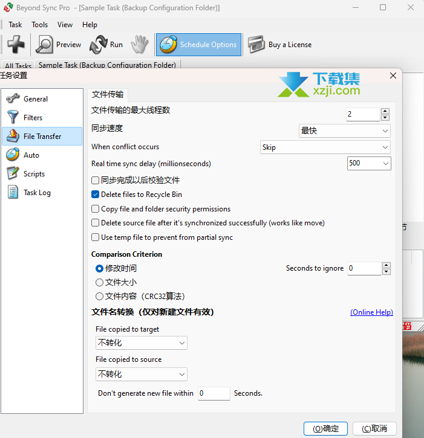Click the Seconds to ignore input field

pos(365,268)
